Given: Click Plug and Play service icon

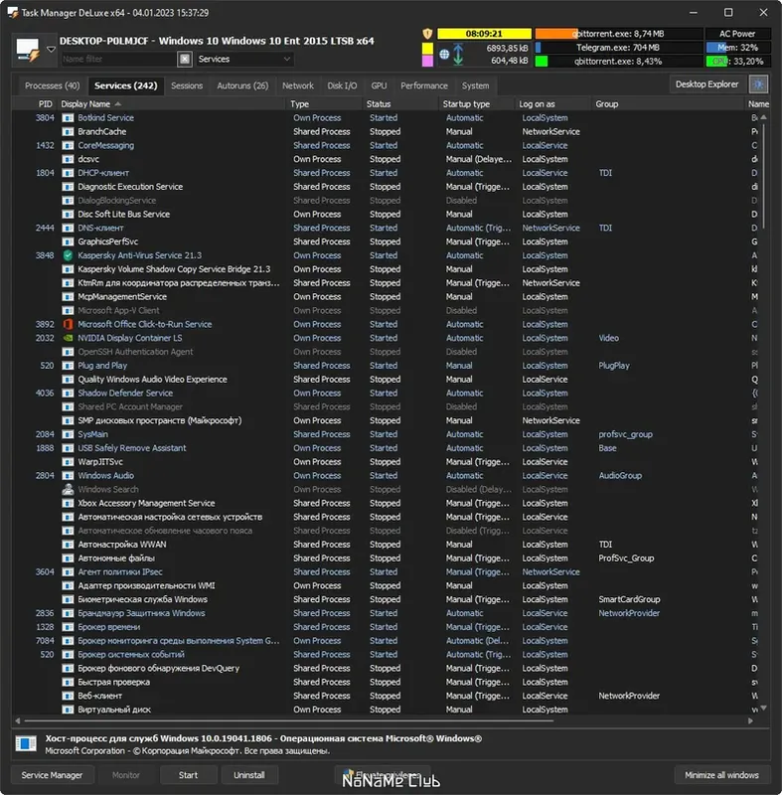Looking at the screenshot, I should tap(68, 366).
